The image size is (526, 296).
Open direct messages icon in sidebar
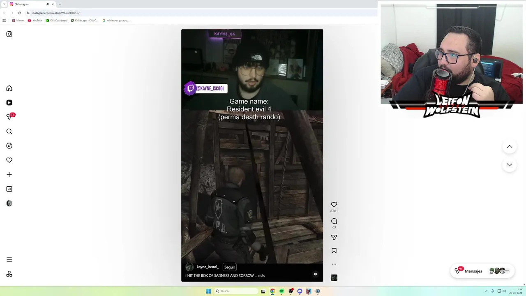[9, 117]
